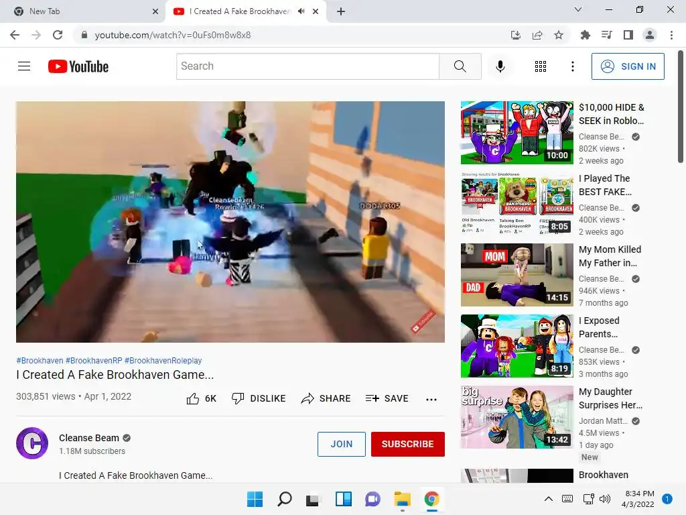Click the address bar URL
The image size is (686, 515).
[173, 35]
